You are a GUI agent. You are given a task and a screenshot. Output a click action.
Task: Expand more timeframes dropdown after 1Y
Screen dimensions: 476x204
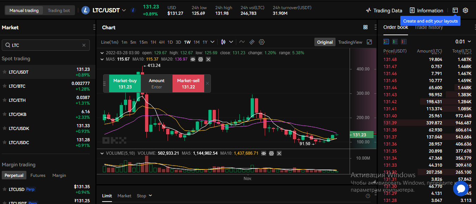(212, 42)
